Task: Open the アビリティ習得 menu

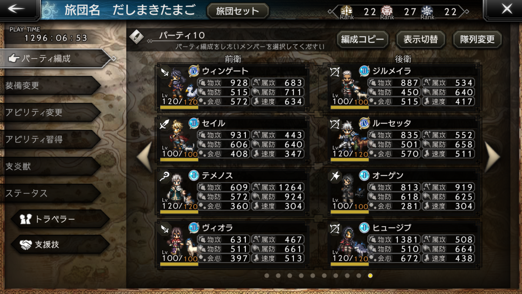Action: coord(50,139)
